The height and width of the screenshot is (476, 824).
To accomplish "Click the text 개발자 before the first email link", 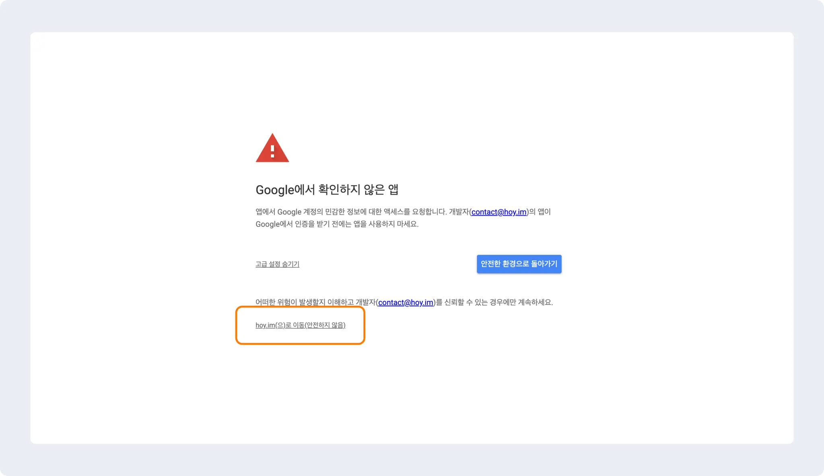I will pos(459,212).
